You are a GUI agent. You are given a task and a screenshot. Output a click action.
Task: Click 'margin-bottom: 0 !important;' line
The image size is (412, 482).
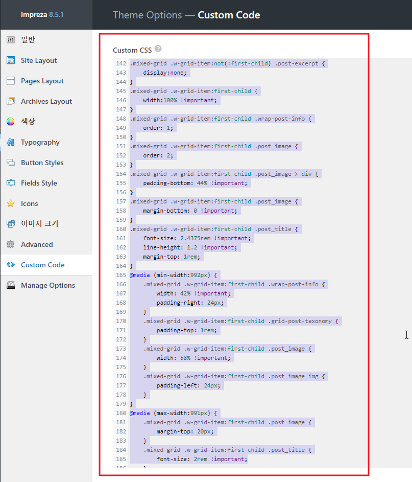click(190, 211)
